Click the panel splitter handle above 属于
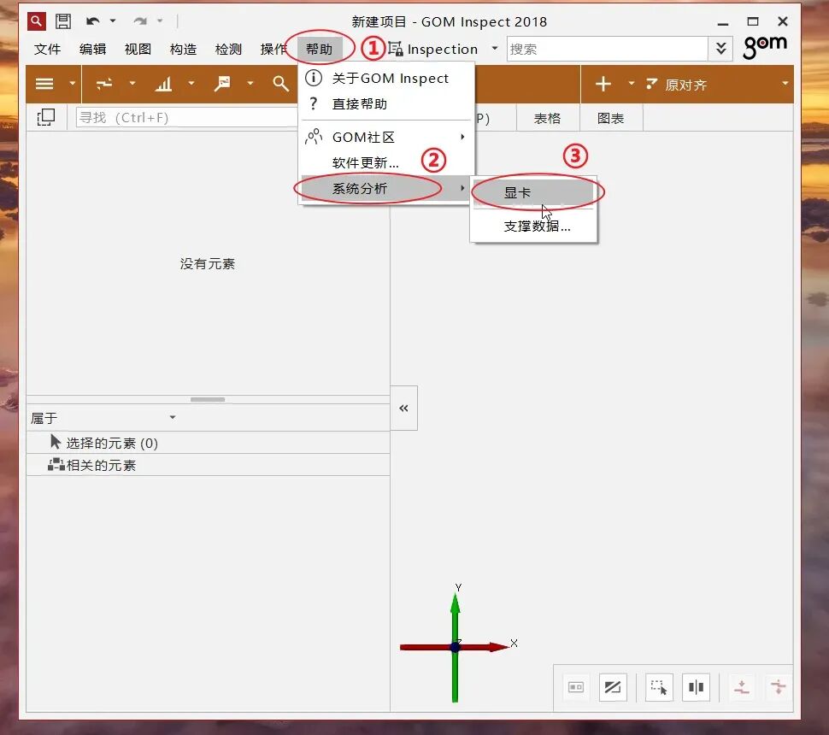The width and height of the screenshot is (829, 735). [x=208, y=400]
